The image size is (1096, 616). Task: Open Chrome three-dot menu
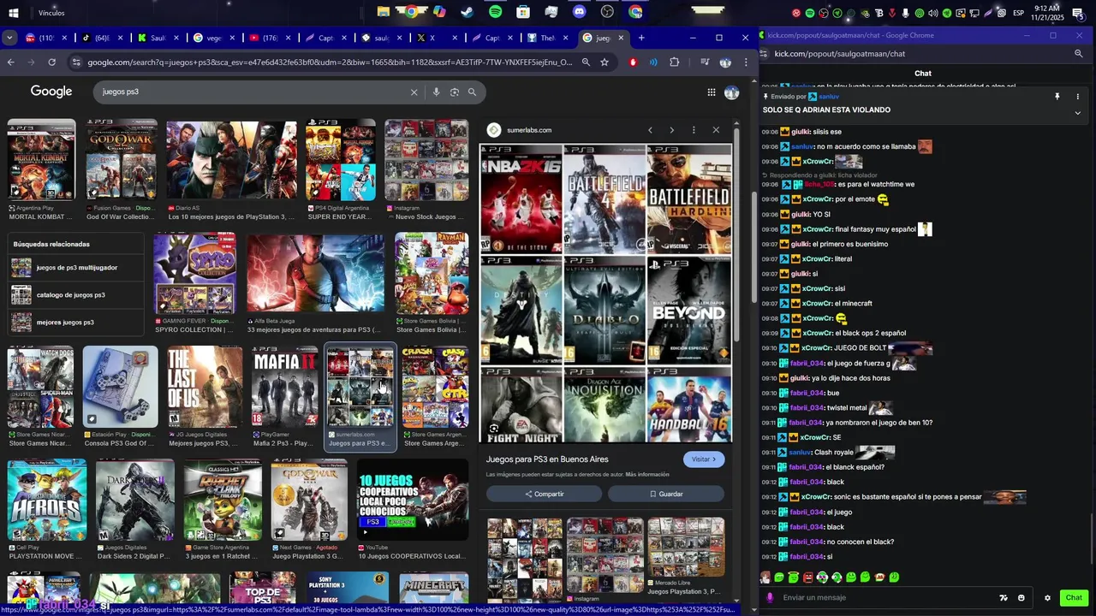(747, 62)
